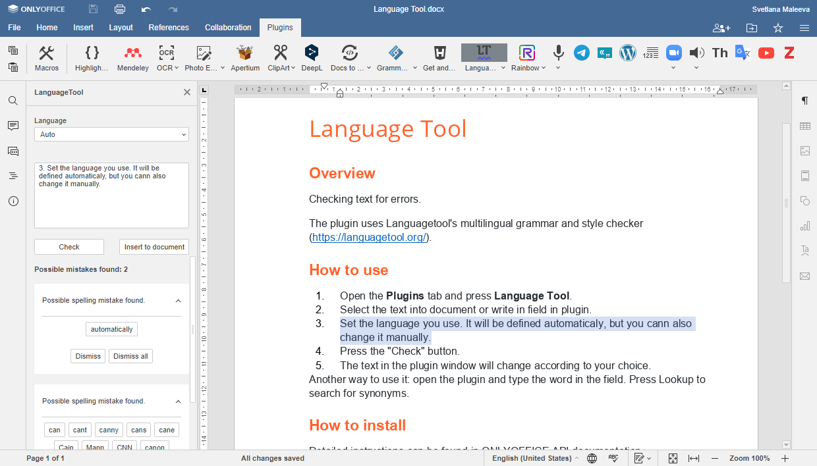Open the YouTube plugin
The image size is (817, 466).
click(766, 53)
